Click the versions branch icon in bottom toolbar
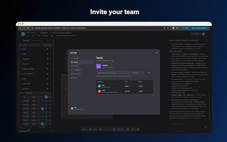 tap(133, 130)
